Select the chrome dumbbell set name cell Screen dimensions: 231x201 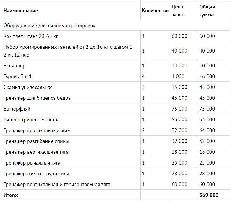point(69,51)
